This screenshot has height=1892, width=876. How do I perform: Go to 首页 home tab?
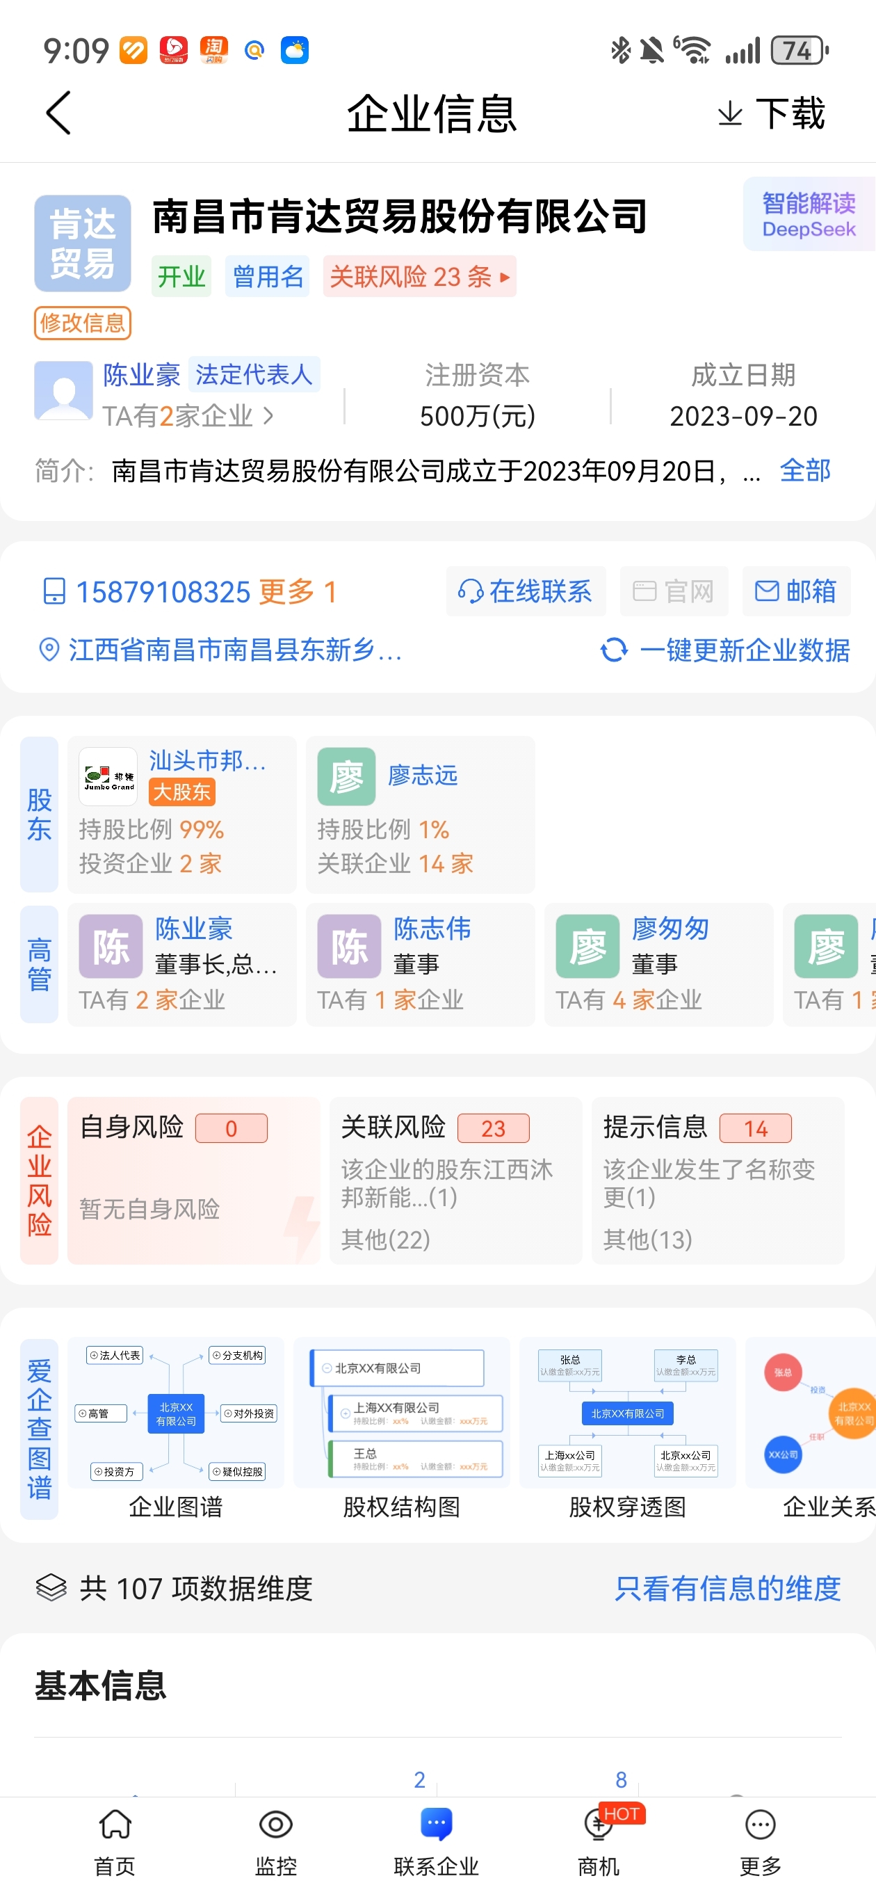tap(115, 1843)
